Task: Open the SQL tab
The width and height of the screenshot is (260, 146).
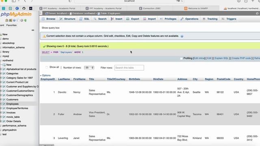Action: pyautogui.click(x=84, y=19)
